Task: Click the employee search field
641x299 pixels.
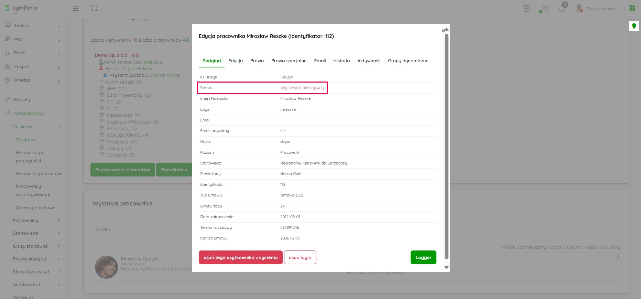Action: pos(142,229)
